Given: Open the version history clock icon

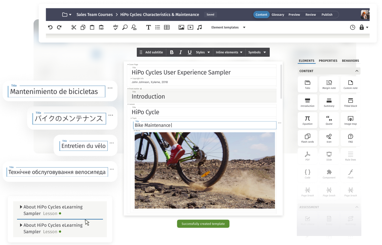Looking at the screenshot, I should click(352, 27).
